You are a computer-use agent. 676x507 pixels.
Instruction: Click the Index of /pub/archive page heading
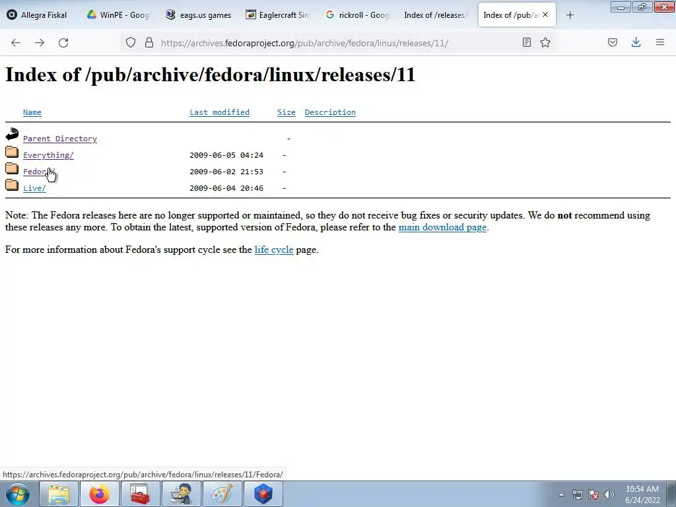210,75
